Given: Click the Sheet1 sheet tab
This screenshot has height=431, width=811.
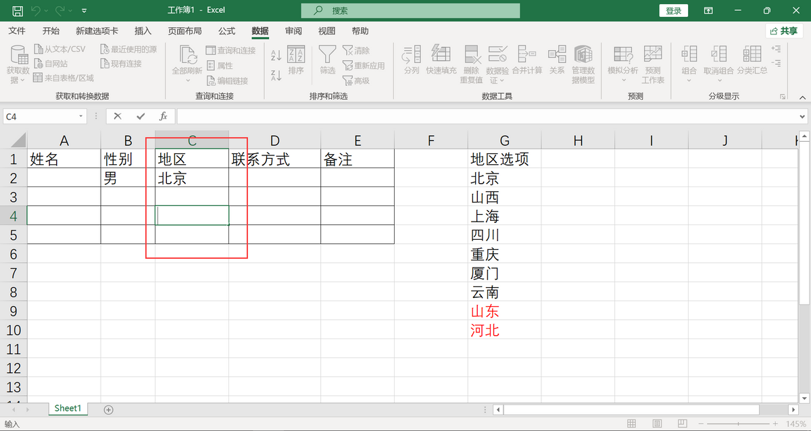Looking at the screenshot, I should [x=68, y=409].
